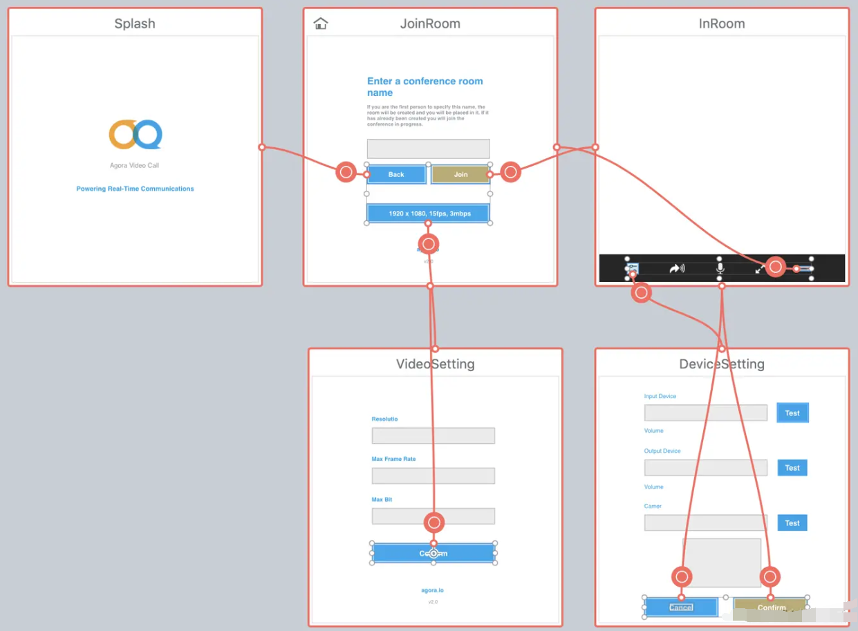This screenshot has height=631, width=858.
Task: Select the VideoSetting screen title
Action: (x=435, y=364)
